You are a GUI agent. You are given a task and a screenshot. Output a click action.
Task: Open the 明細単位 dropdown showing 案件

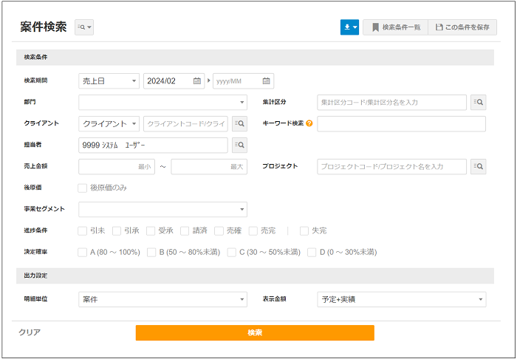point(163,299)
